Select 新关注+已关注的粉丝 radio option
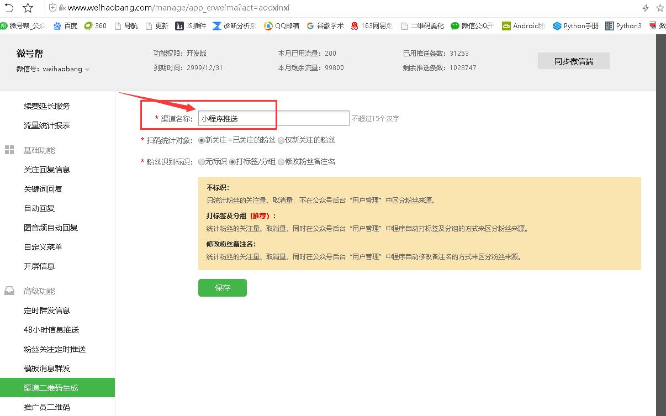The width and height of the screenshot is (666, 416). pyautogui.click(x=202, y=140)
